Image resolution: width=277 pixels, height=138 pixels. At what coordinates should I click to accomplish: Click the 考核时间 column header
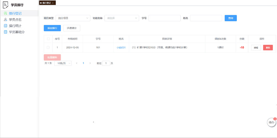point(72,39)
